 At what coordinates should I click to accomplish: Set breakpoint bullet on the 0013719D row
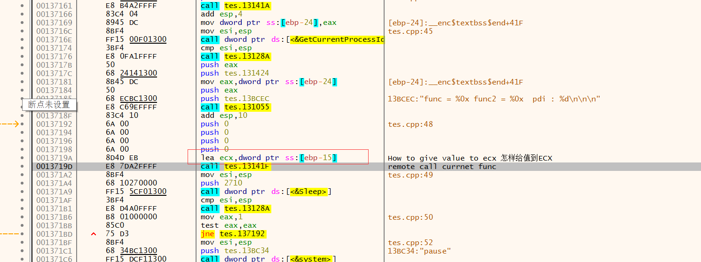tap(22, 166)
